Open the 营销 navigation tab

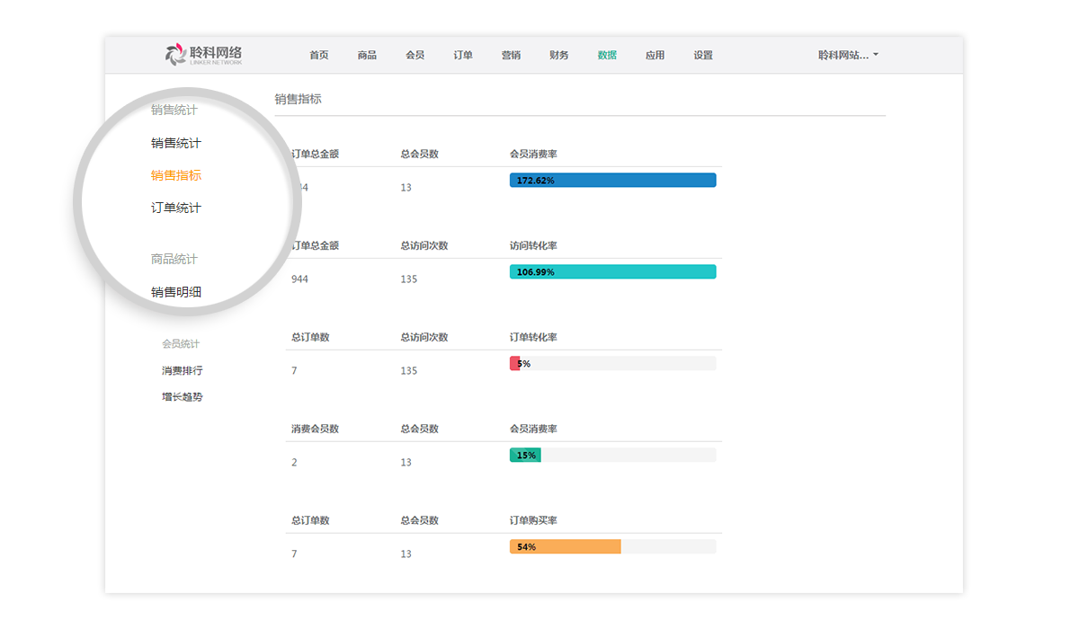(511, 56)
